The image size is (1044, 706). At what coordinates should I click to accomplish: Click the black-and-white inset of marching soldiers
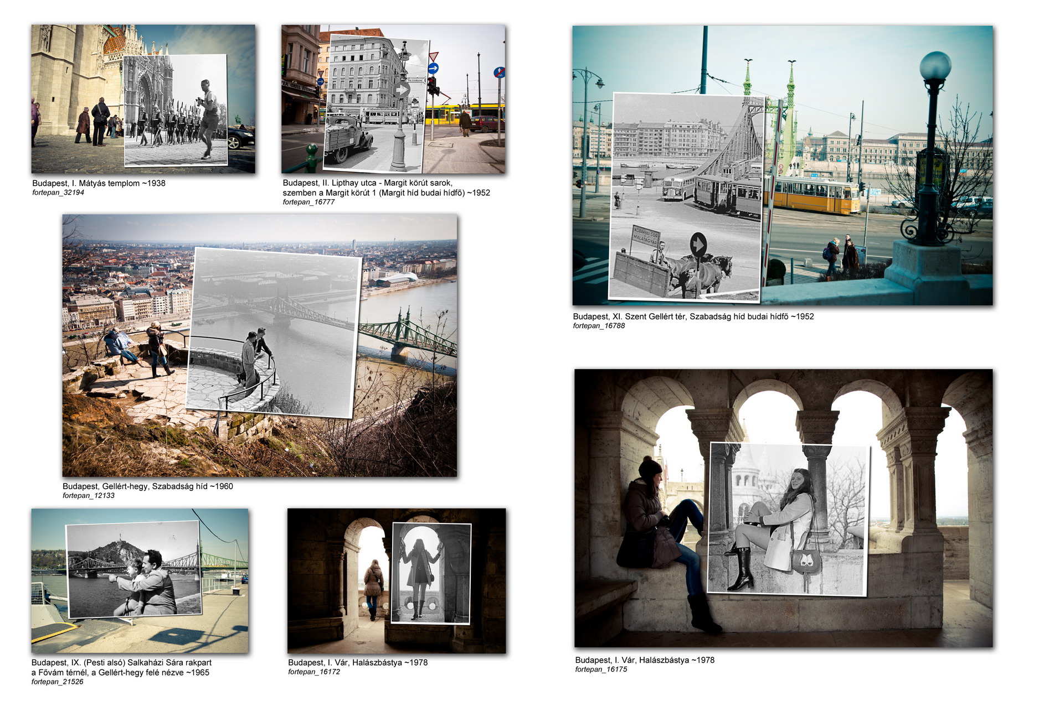[x=176, y=110]
